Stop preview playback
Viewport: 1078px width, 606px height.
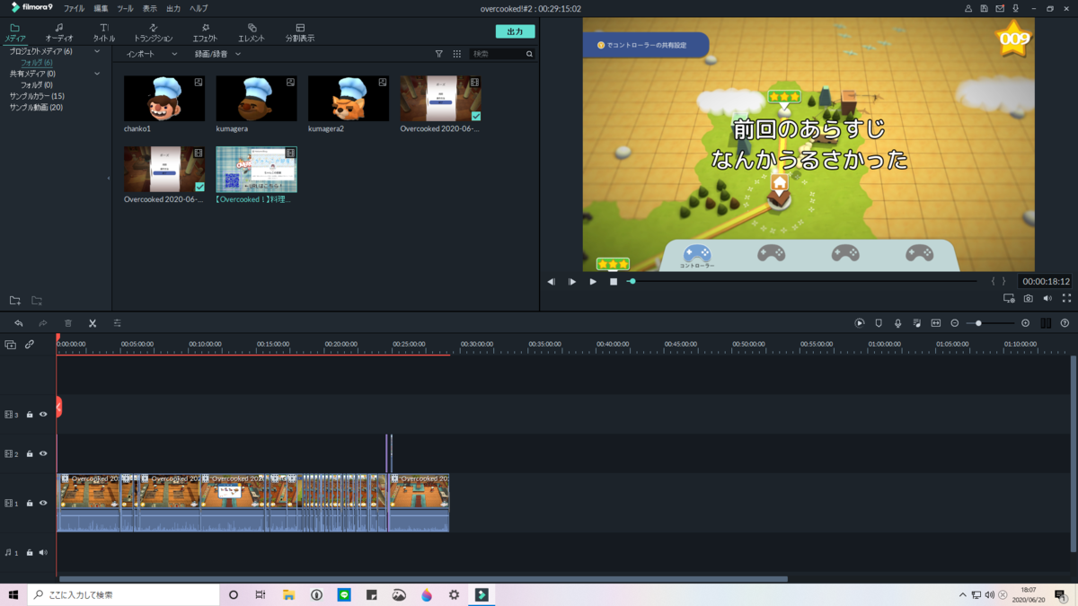614,282
